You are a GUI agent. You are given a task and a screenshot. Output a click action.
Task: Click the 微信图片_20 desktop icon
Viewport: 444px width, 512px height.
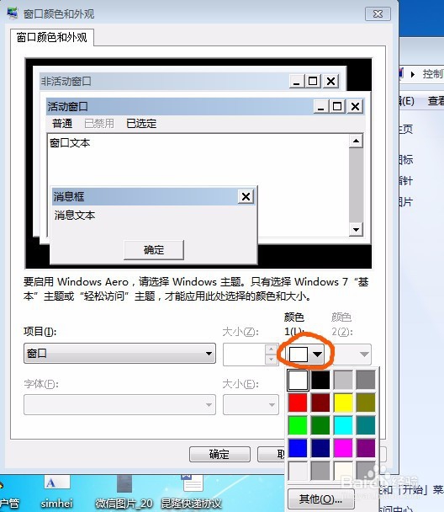tap(124, 492)
